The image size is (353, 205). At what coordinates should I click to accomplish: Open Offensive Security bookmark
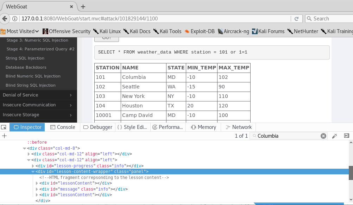pyautogui.click(x=67, y=31)
